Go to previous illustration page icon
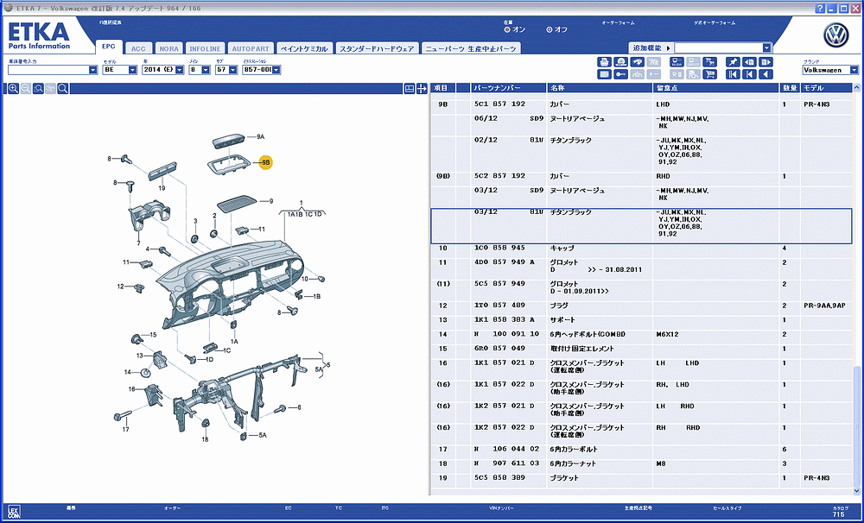 pos(749,62)
